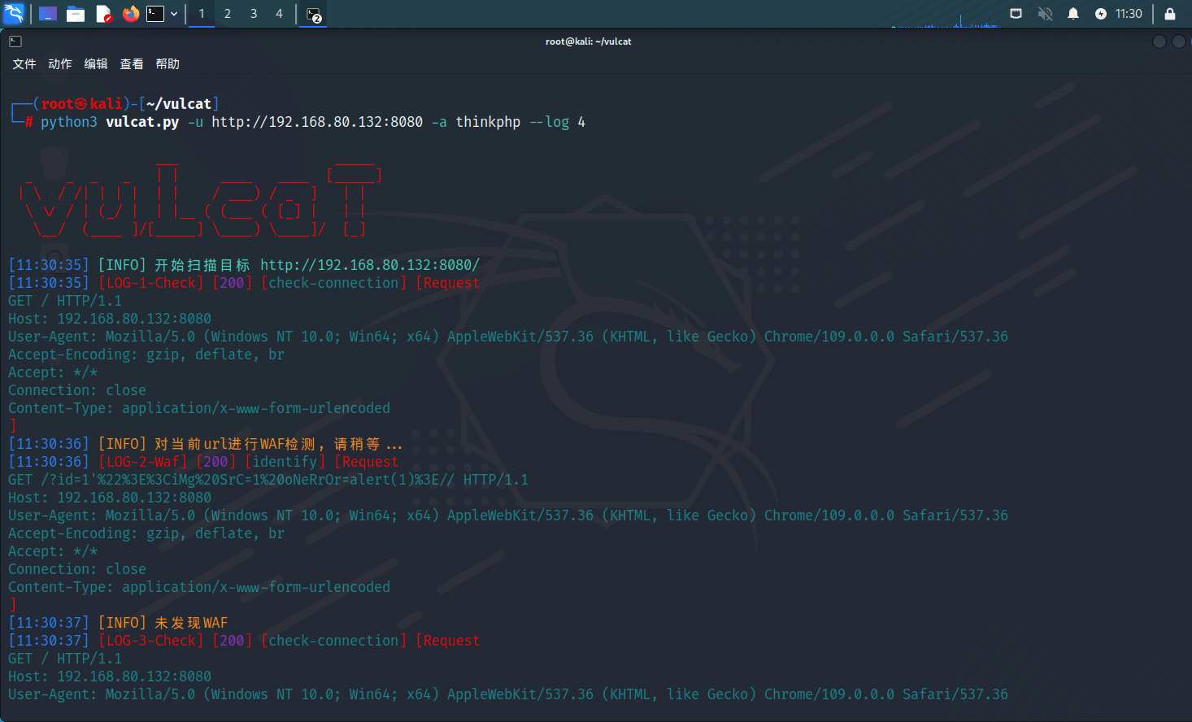The width and height of the screenshot is (1192, 722).
Task: Expand the terminal launcher dropdown arrow
Action: click(174, 14)
